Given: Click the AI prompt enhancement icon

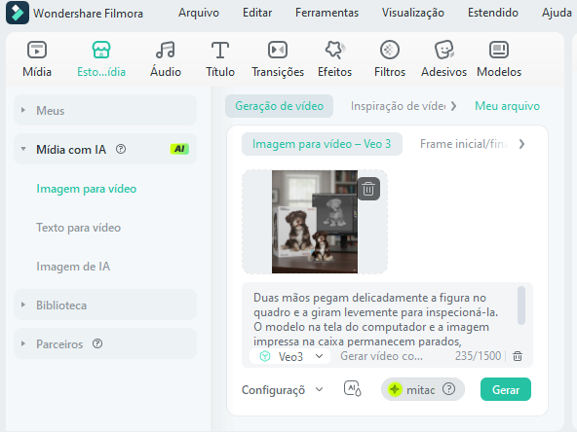Looking at the screenshot, I should pos(352,389).
